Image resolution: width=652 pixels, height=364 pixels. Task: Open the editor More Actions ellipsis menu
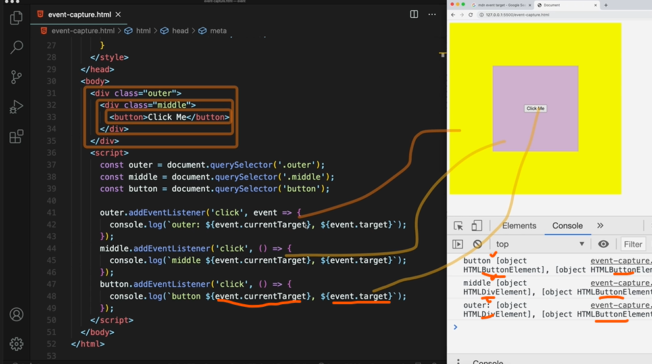433,14
